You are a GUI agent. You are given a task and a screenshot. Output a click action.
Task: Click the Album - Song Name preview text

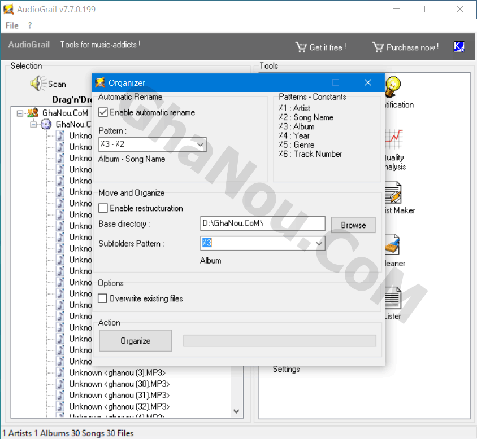[x=132, y=159]
